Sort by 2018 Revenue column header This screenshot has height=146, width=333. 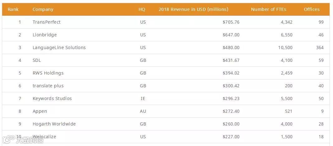(x=193, y=9)
